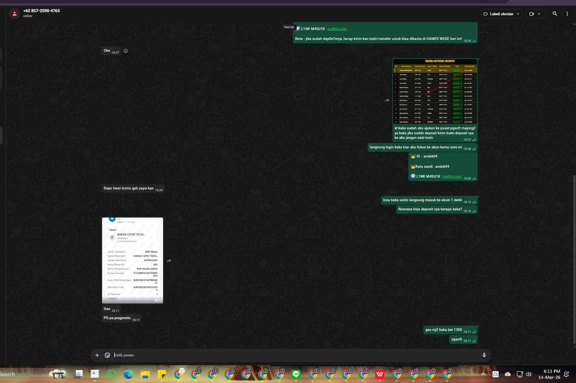Open Microsoft Edge from the taskbar
This screenshot has width=576, height=383.
click(128, 374)
